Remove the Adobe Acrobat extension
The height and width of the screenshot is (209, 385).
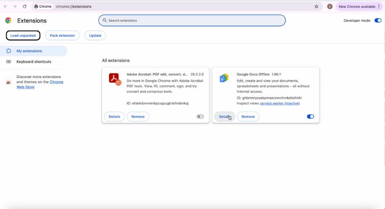point(138,117)
